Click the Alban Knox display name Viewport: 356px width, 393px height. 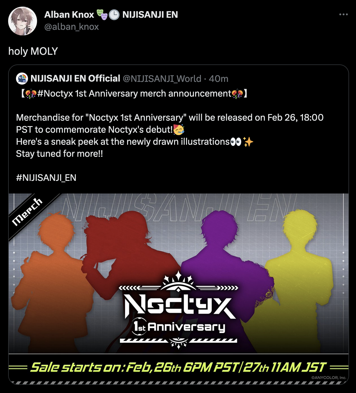[x=69, y=14]
